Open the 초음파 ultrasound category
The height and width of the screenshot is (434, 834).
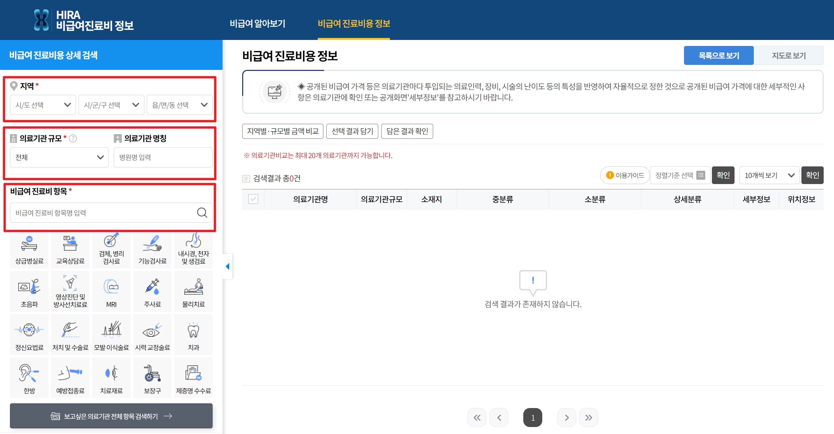(x=29, y=291)
